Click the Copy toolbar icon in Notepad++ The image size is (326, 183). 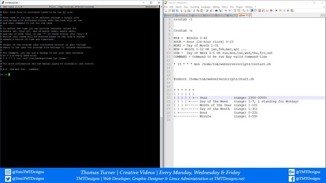pyautogui.click(x=198, y=11)
